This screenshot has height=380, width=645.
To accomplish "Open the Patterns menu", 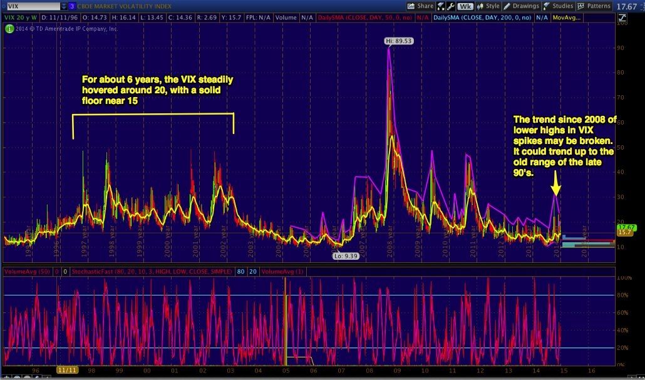I will [x=594, y=6].
